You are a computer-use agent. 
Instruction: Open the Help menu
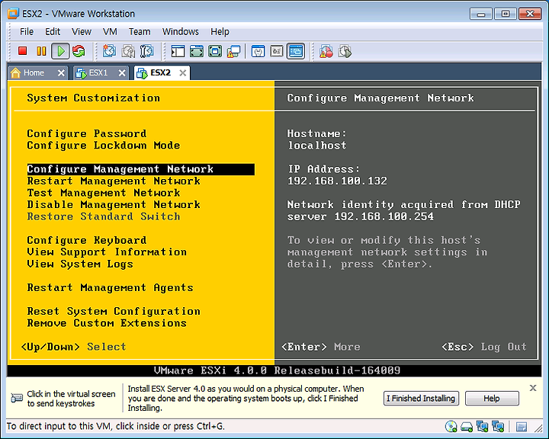point(220,31)
